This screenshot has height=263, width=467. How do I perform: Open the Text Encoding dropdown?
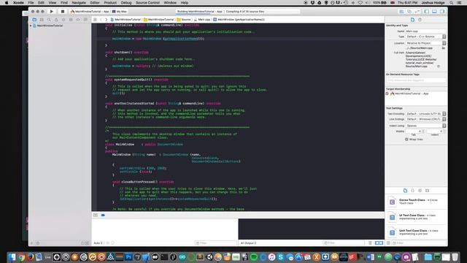pos(425,114)
